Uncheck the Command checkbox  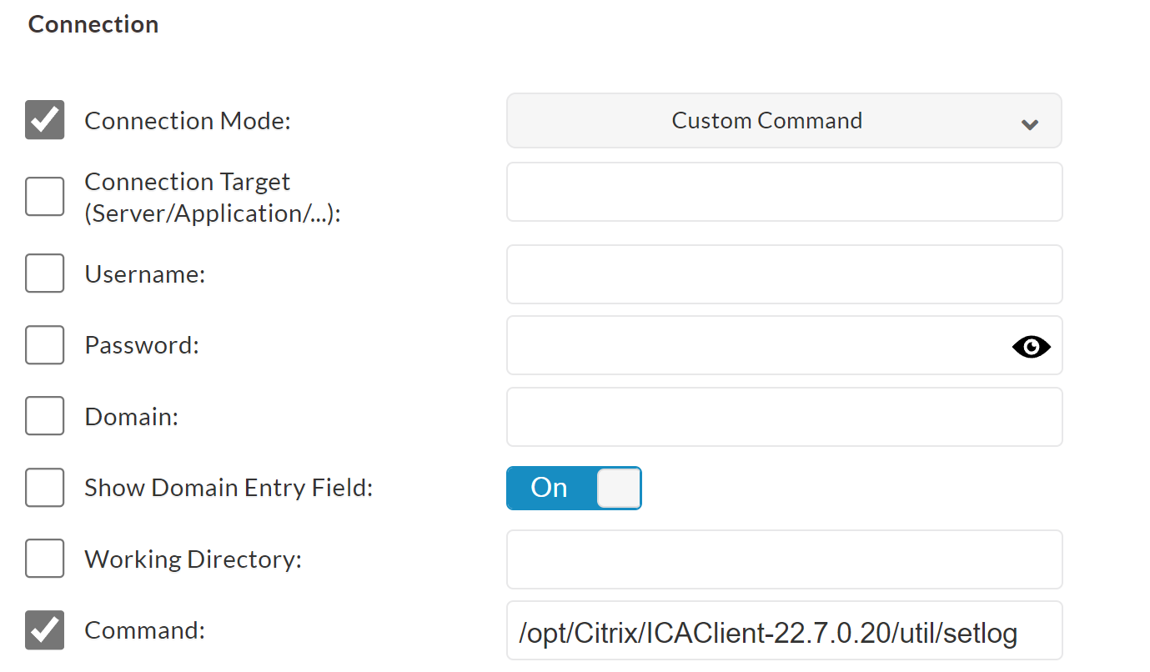(44, 629)
